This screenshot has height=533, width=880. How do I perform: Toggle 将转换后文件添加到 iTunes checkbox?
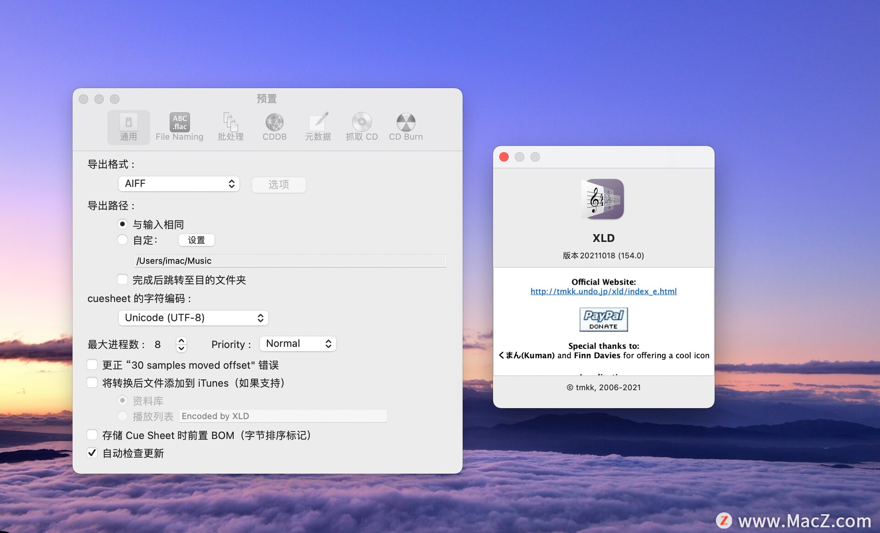coord(92,383)
